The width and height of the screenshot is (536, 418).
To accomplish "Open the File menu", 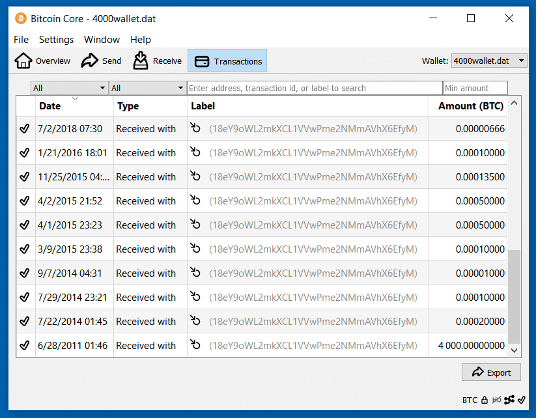I will tap(21, 40).
